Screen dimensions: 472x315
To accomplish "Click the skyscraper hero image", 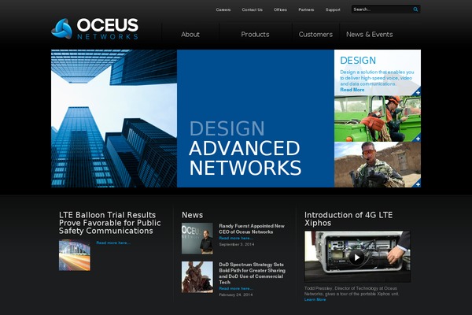I will (114, 118).
